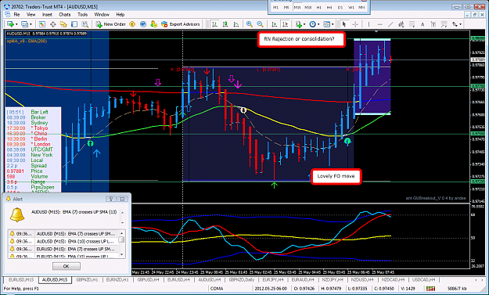Select D1 in floating periodicity toolbar
The height and width of the screenshot is (295, 489).
coord(340,7)
